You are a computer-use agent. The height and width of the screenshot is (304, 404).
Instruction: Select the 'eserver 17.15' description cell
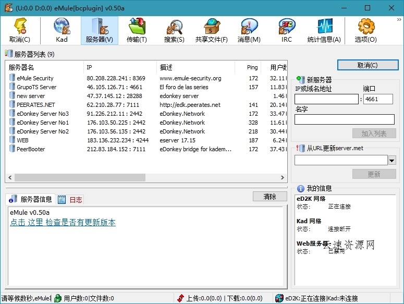click(177, 140)
